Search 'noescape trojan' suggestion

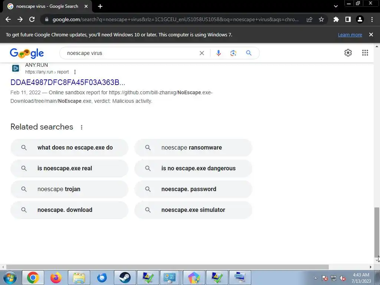click(69, 189)
